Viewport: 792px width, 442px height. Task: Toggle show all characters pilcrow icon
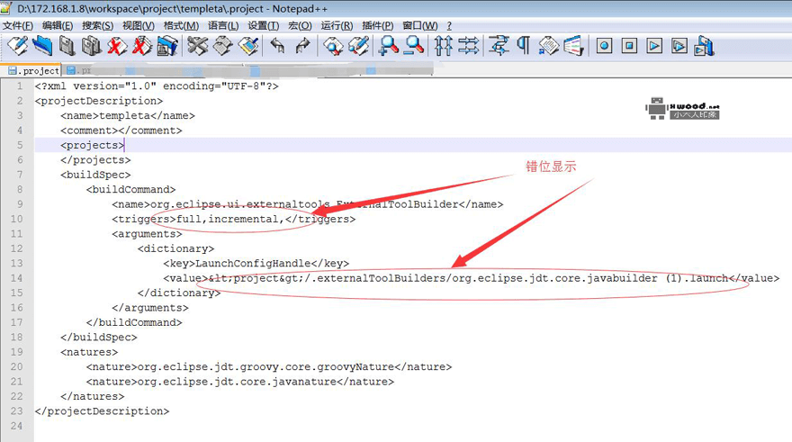[524, 46]
